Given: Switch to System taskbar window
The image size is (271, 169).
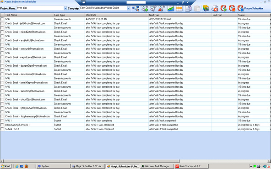Looking at the screenshot, I should tap(54, 166).
